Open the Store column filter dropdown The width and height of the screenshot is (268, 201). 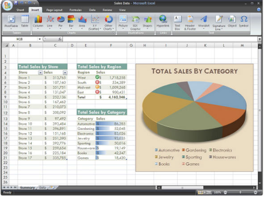(40, 72)
